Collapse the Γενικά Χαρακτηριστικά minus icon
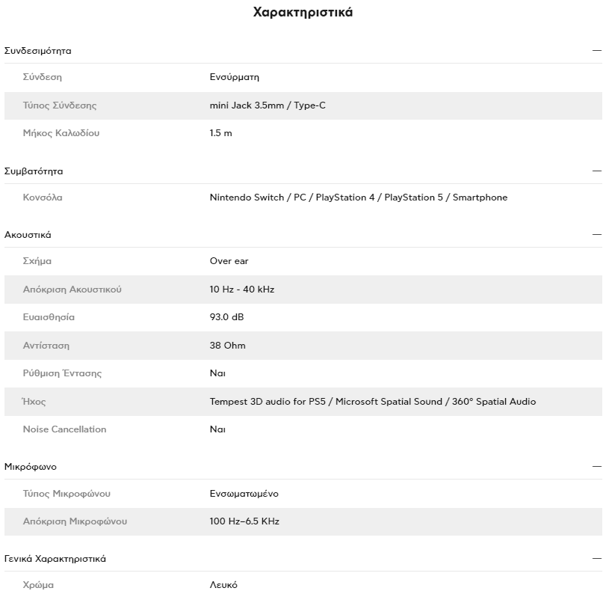 [597, 559]
